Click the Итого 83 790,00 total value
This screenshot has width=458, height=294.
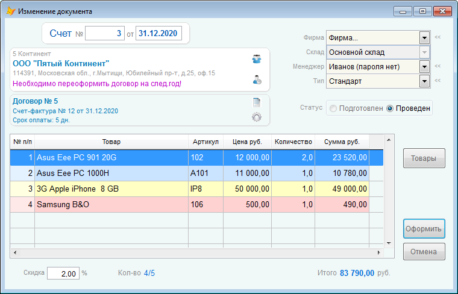tap(357, 274)
